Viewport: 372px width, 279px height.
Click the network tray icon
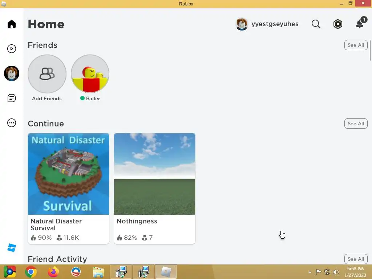click(x=327, y=272)
